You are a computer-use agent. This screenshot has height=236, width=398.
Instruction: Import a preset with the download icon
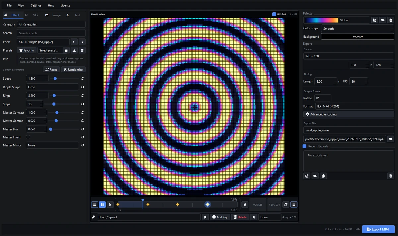pos(74,50)
